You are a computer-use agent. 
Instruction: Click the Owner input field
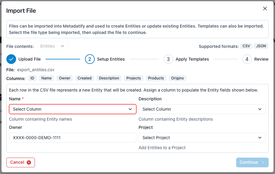pos(73,138)
